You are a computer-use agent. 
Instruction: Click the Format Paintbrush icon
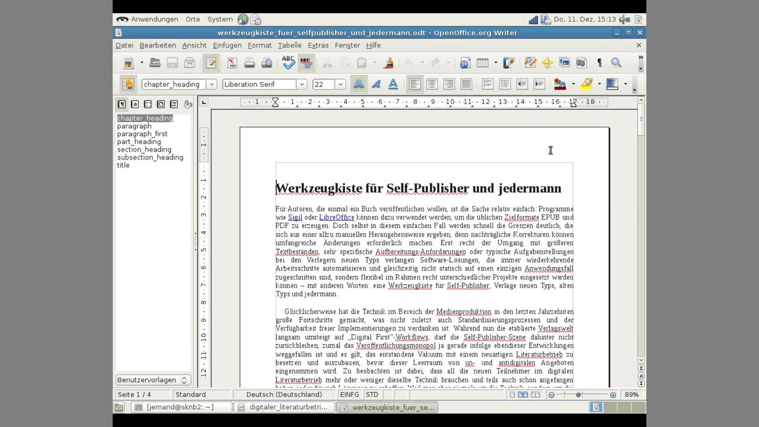[x=389, y=62]
